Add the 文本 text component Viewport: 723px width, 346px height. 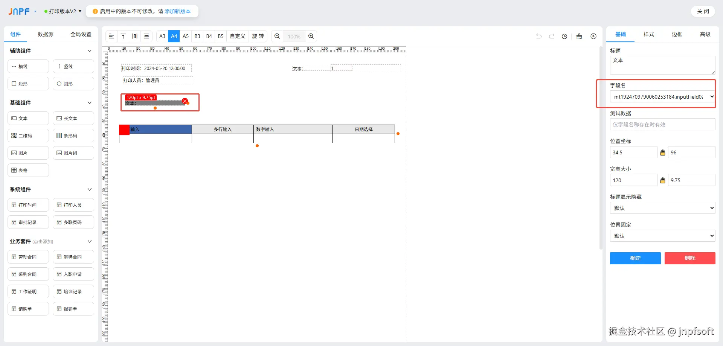28,118
